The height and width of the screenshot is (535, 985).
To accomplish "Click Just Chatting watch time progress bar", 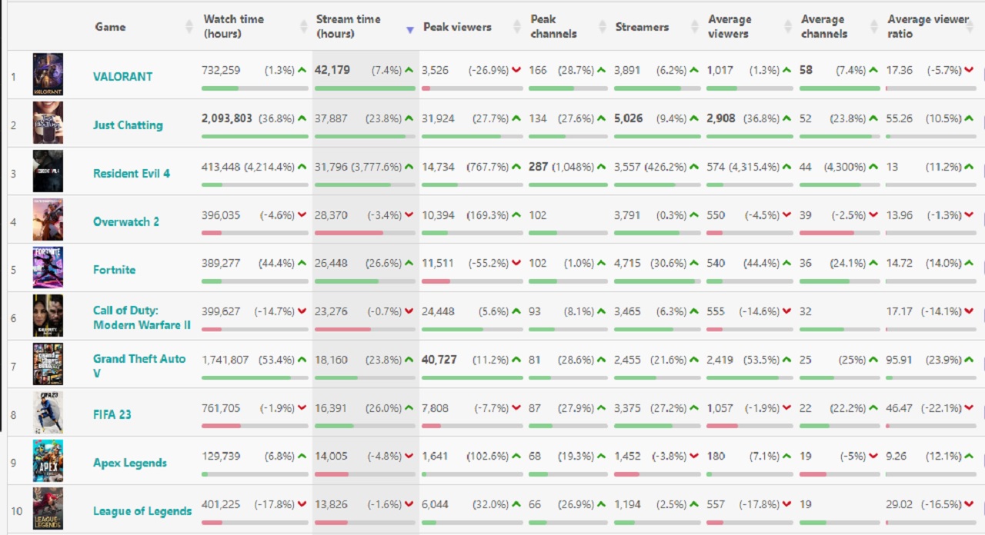I will (255, 137).
